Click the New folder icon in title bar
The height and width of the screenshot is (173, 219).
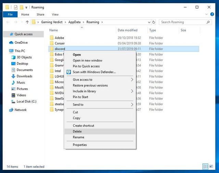tap(22, 7)
